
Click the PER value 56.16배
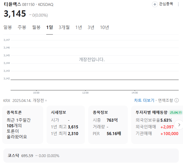point(114,133)
